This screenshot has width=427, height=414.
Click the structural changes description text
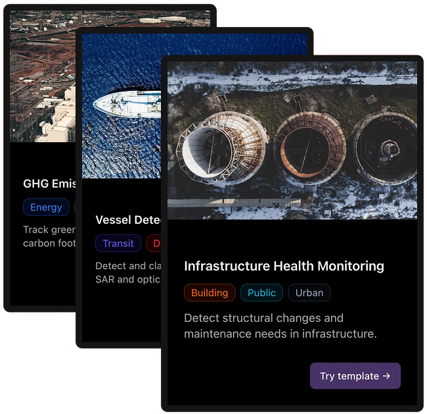point(281,326)
